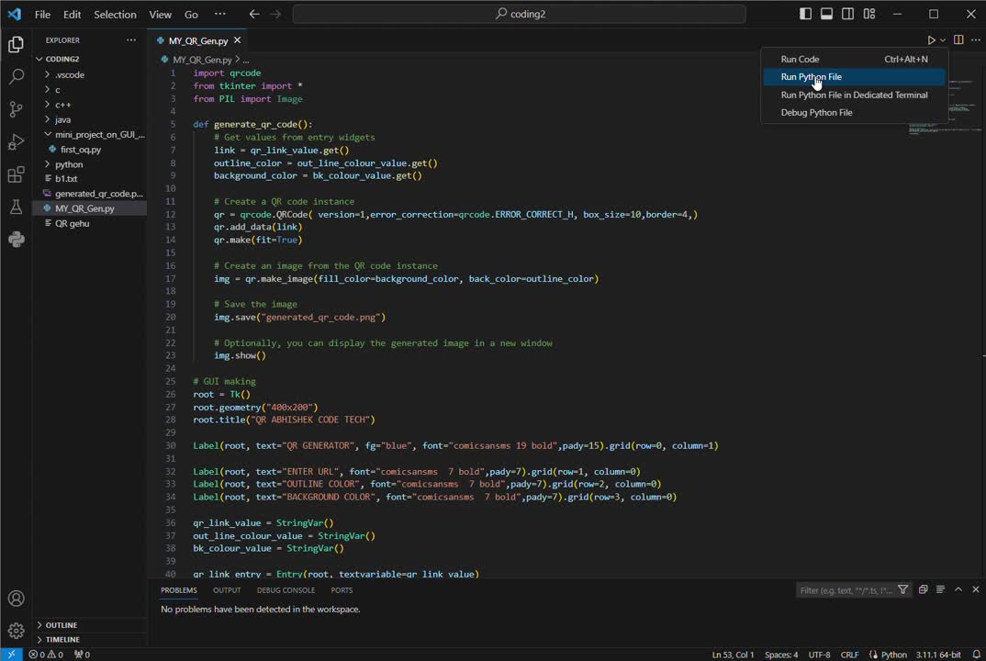Expand the c folder
Viewport: 986px width, 661px height.
point(90,89)
